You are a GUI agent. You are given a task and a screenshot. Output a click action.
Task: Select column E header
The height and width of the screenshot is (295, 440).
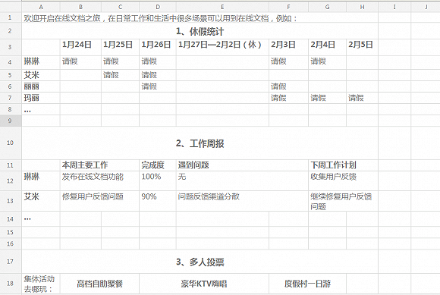pos(222,7)
